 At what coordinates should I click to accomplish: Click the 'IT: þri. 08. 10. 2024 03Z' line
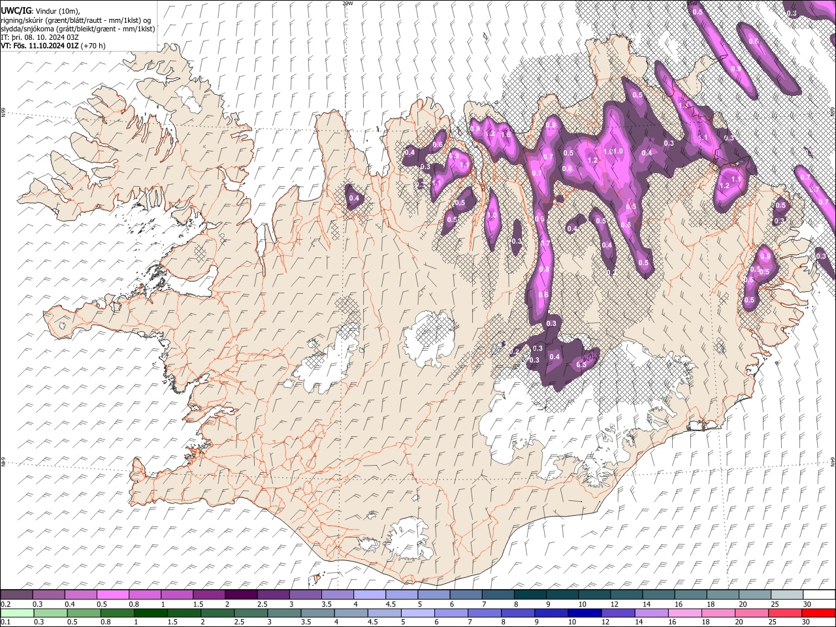tap(39, 37)
